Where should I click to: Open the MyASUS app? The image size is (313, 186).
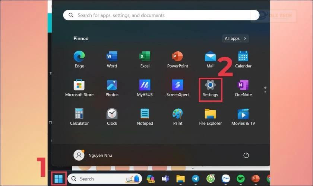pos(145,88)
